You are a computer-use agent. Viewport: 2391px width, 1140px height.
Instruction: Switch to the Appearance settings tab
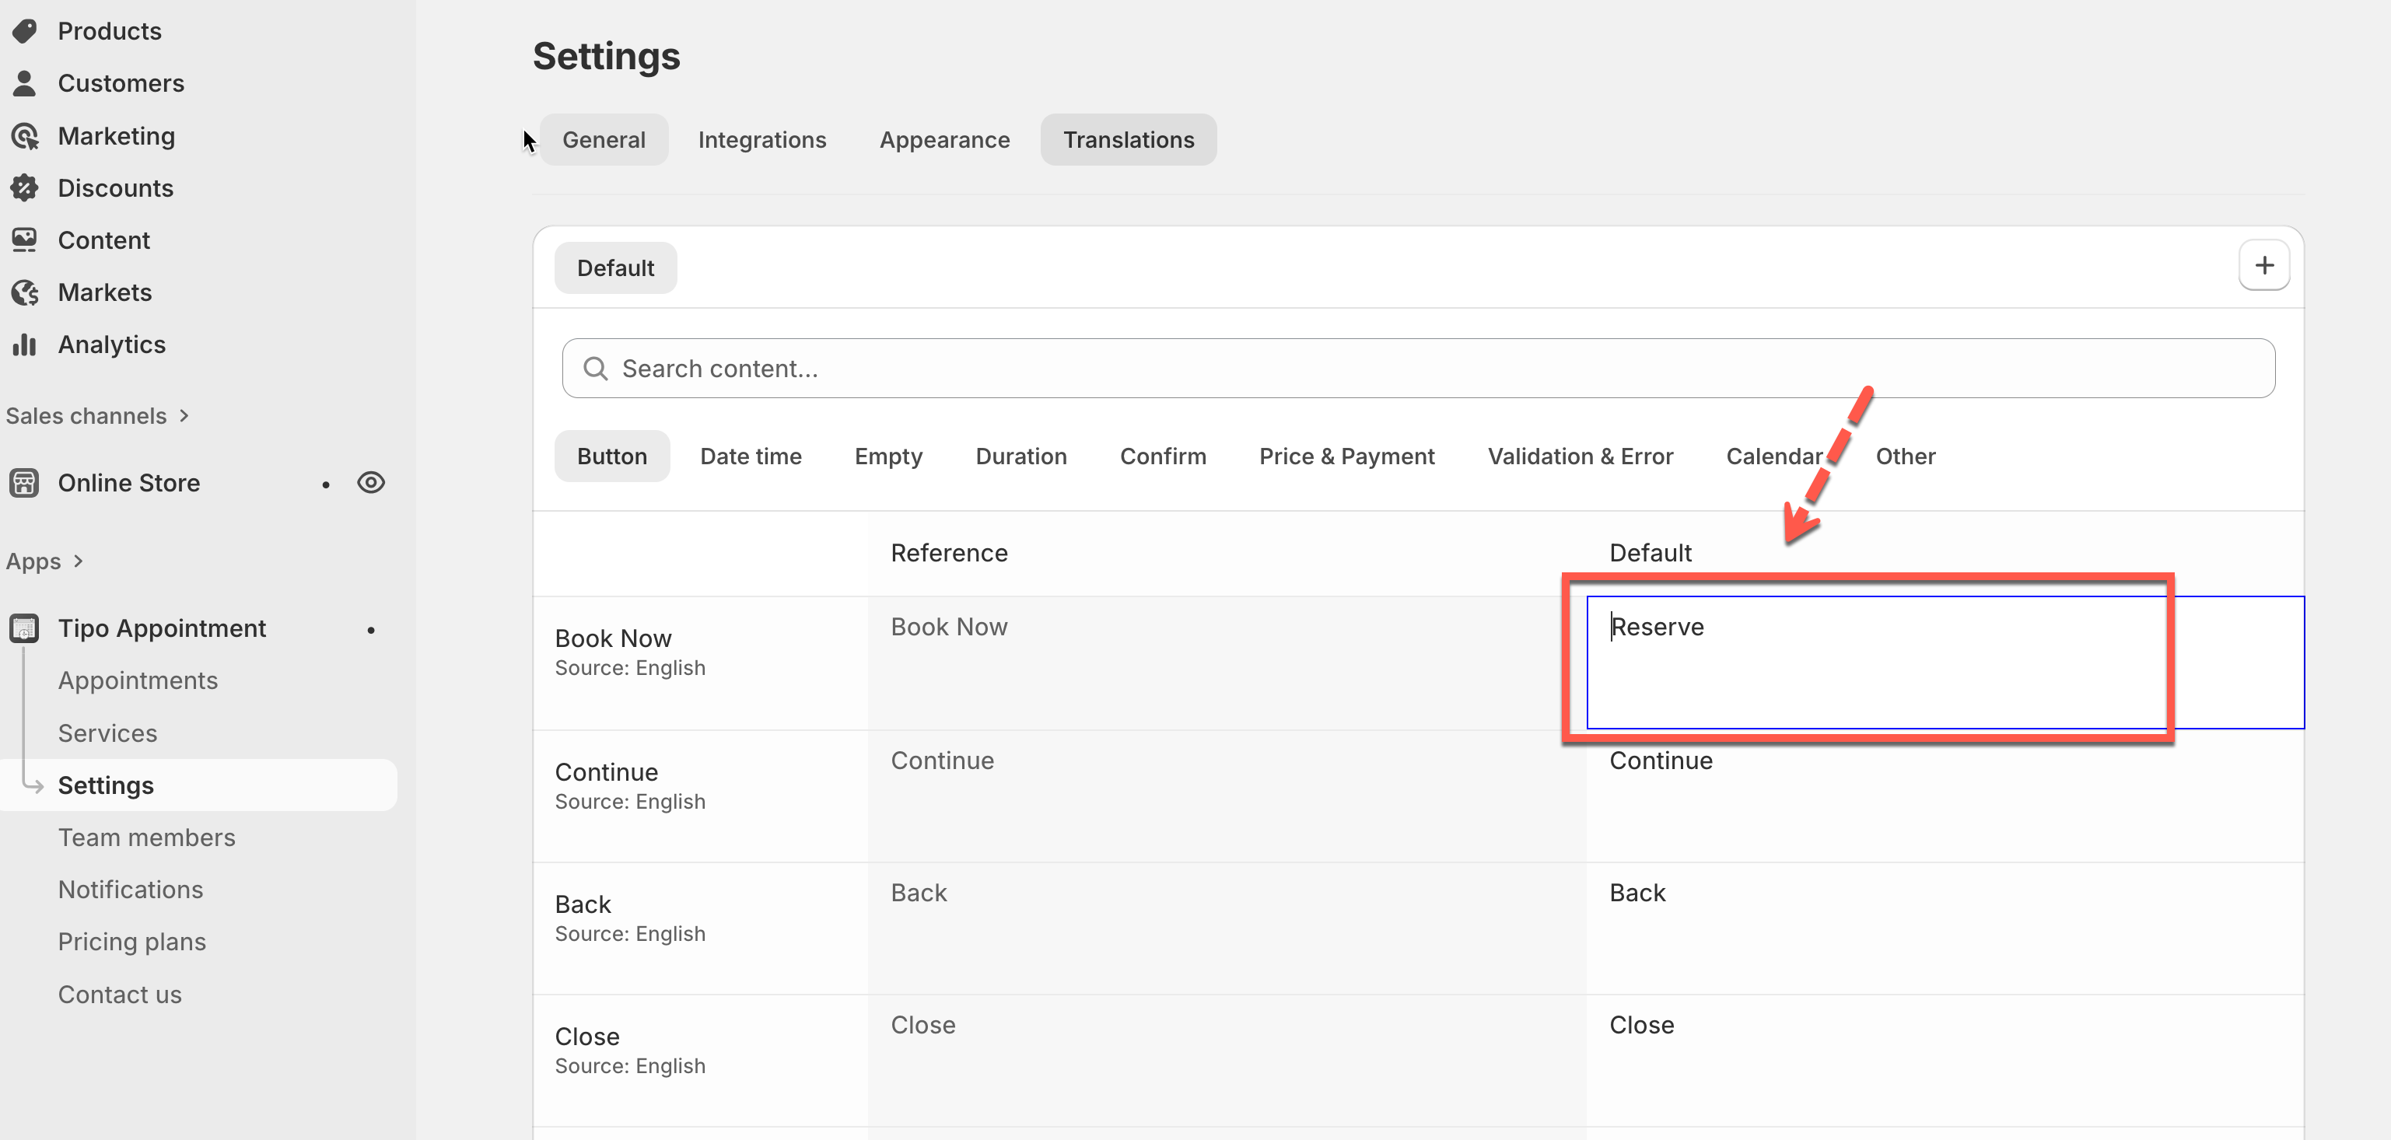pos(944,140)
